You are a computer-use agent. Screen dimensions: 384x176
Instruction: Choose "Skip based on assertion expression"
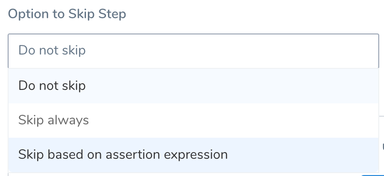(193, 155)
